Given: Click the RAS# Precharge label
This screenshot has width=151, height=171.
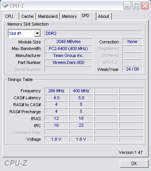Looking at the screenshot, I should (x=25, y=112).
